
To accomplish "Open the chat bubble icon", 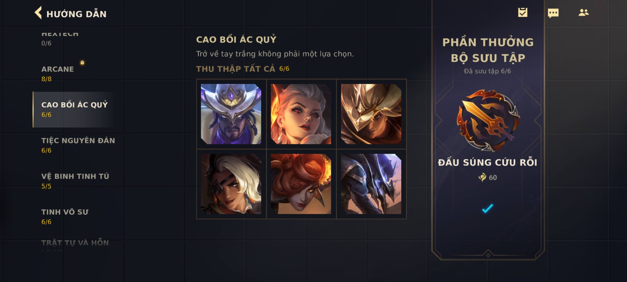I will coord(553,13).
